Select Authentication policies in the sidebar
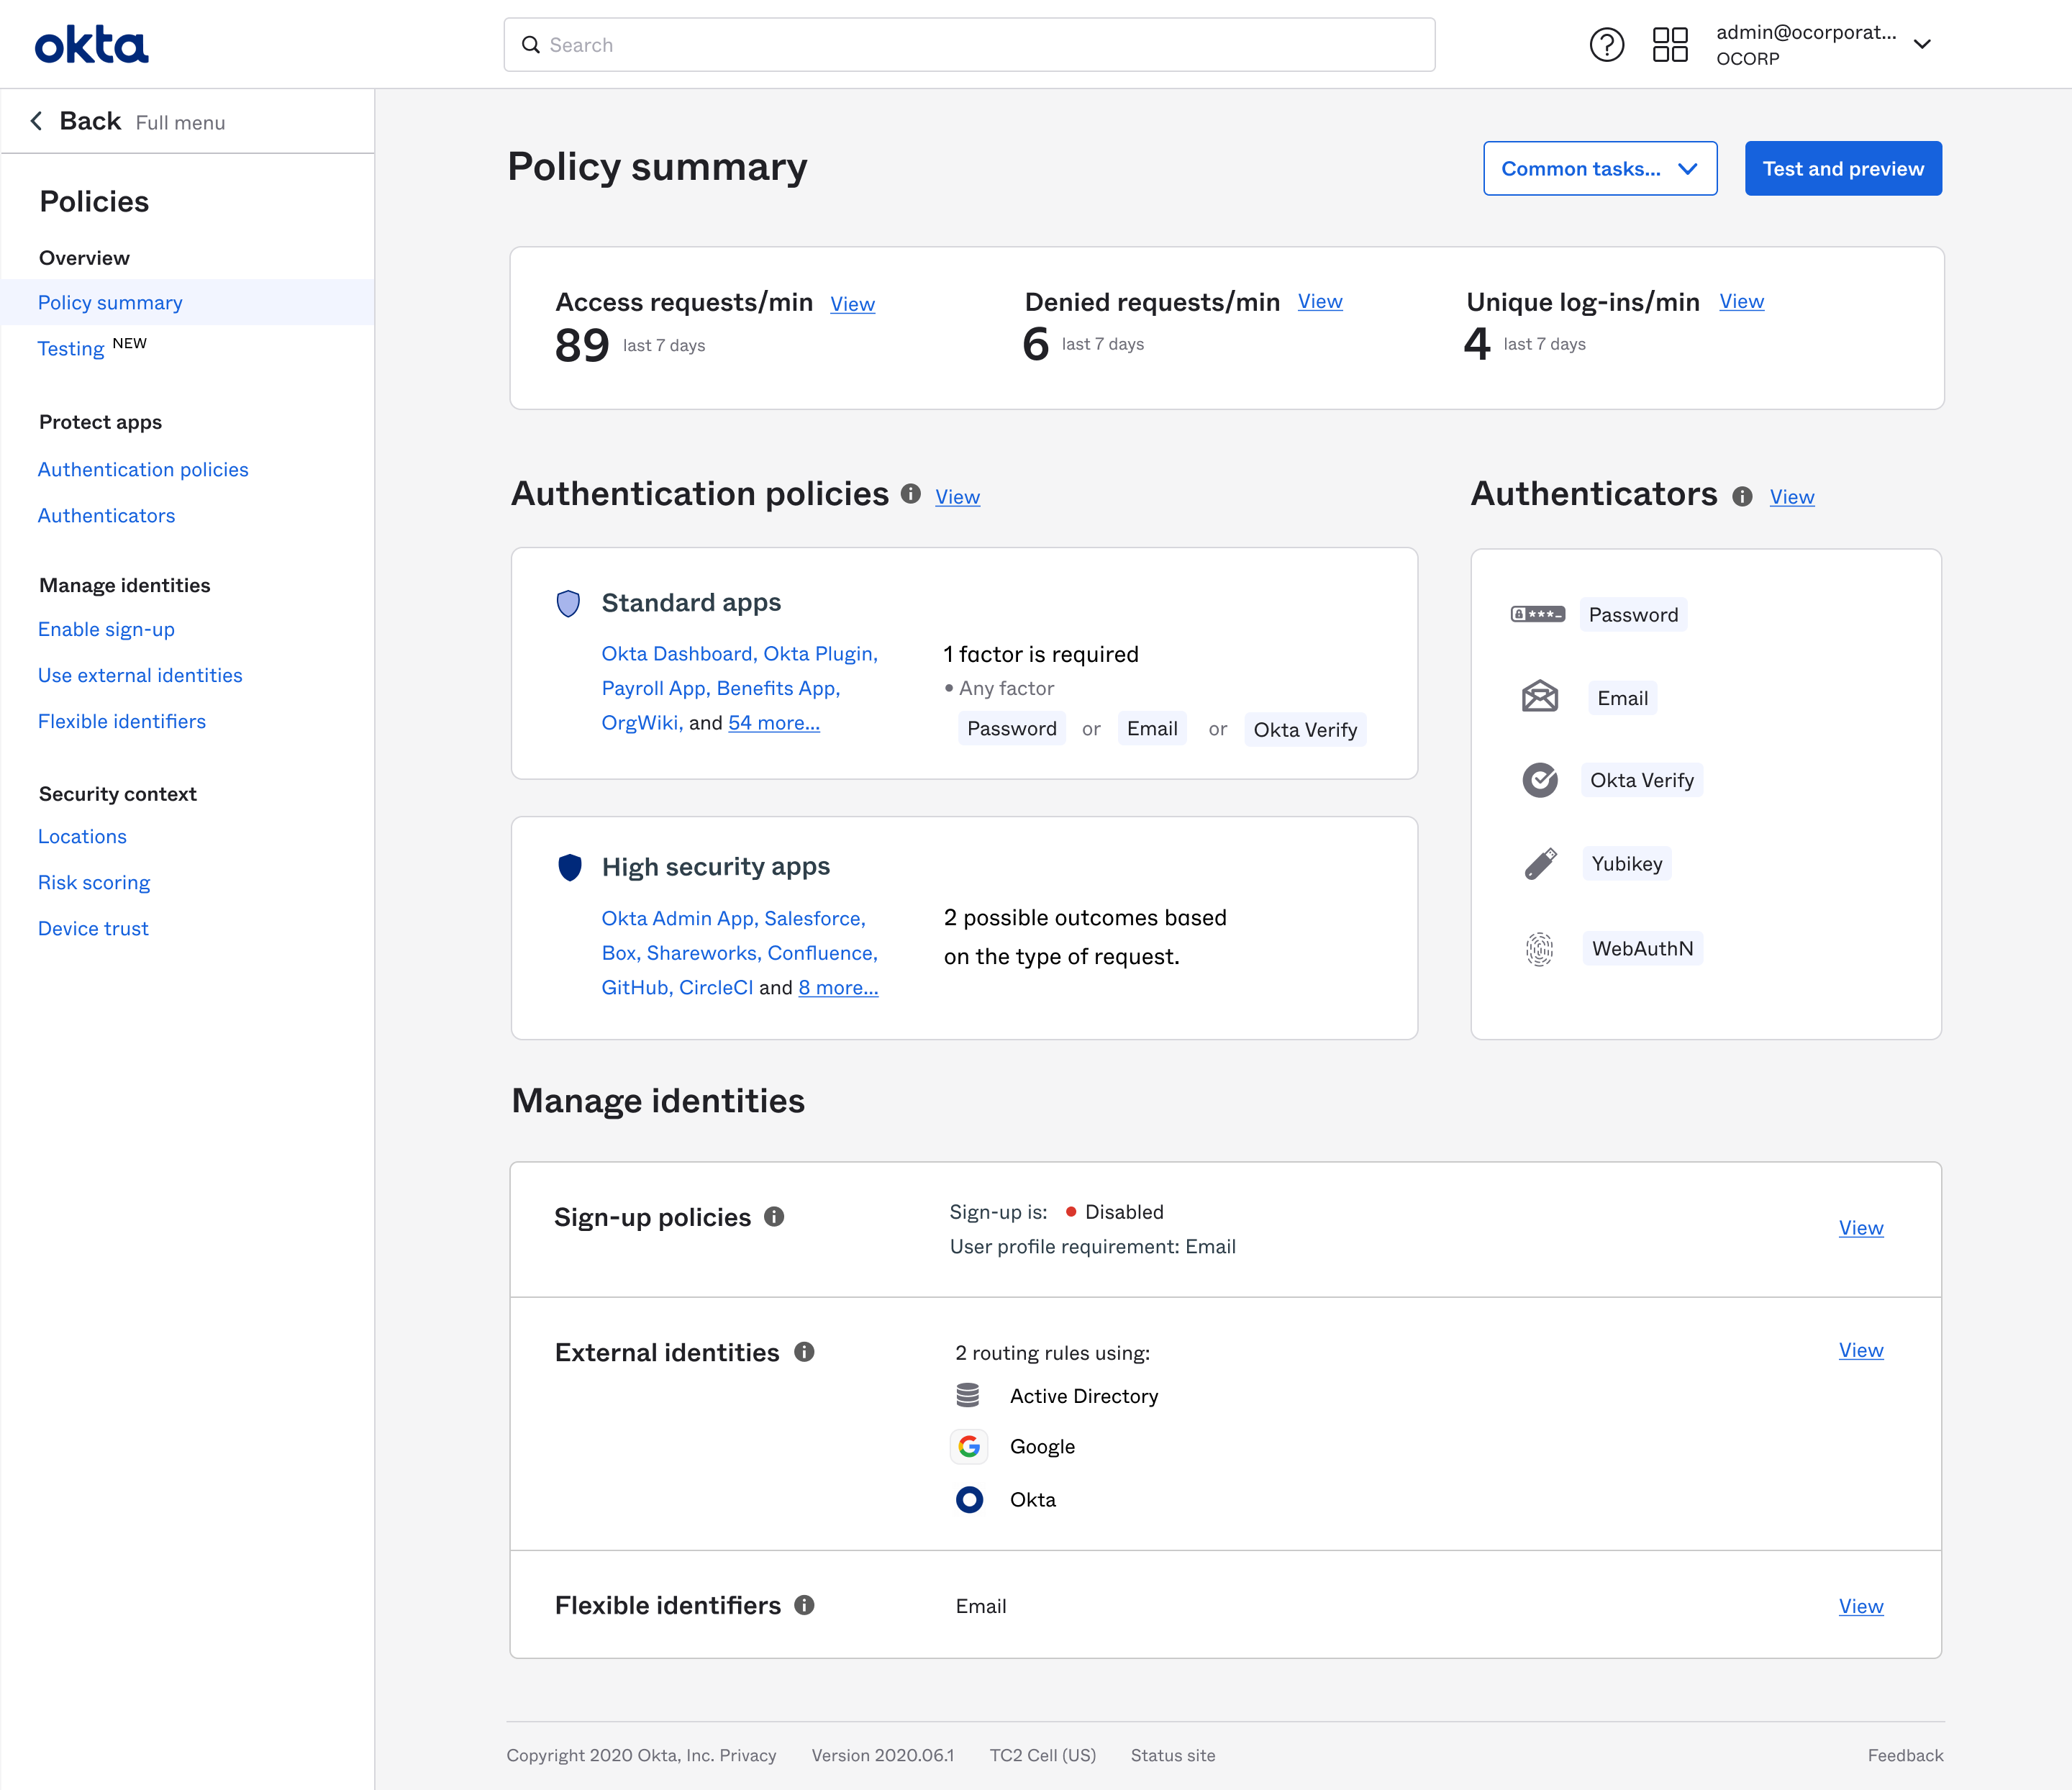The width and height of the screenshot is (2072, 1790). [x=143, y=469]
